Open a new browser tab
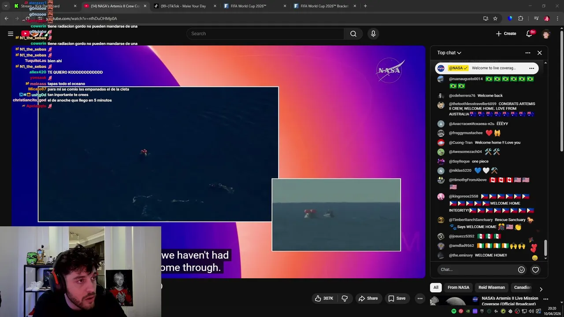Image resolution: width=564 pixels, height=317 pixels. tap(365, 6)
